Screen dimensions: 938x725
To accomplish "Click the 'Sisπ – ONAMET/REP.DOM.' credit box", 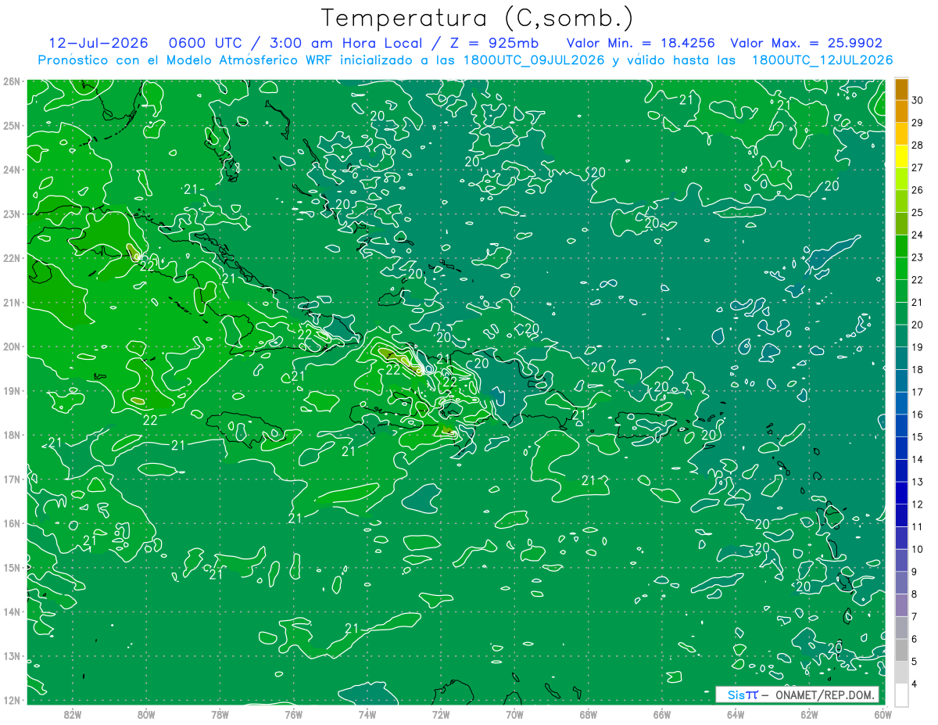I will point(797,694).
